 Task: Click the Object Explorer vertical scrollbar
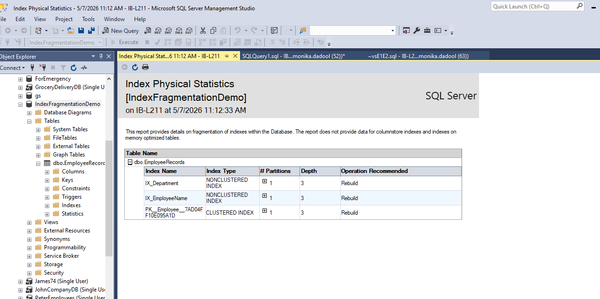[x=109, y=198]
